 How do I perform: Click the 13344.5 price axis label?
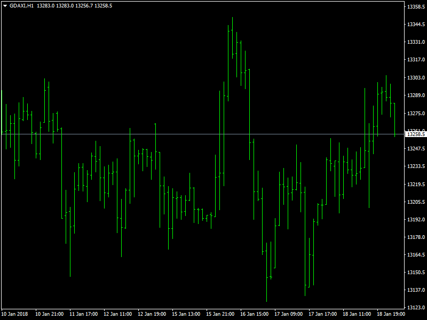[x=416, y=25]
